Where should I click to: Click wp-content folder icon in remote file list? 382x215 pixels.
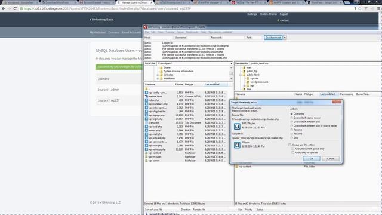236,167
